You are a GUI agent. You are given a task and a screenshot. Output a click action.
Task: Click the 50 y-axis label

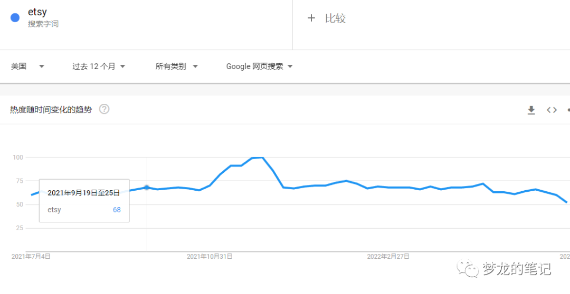tap(21, 204)
